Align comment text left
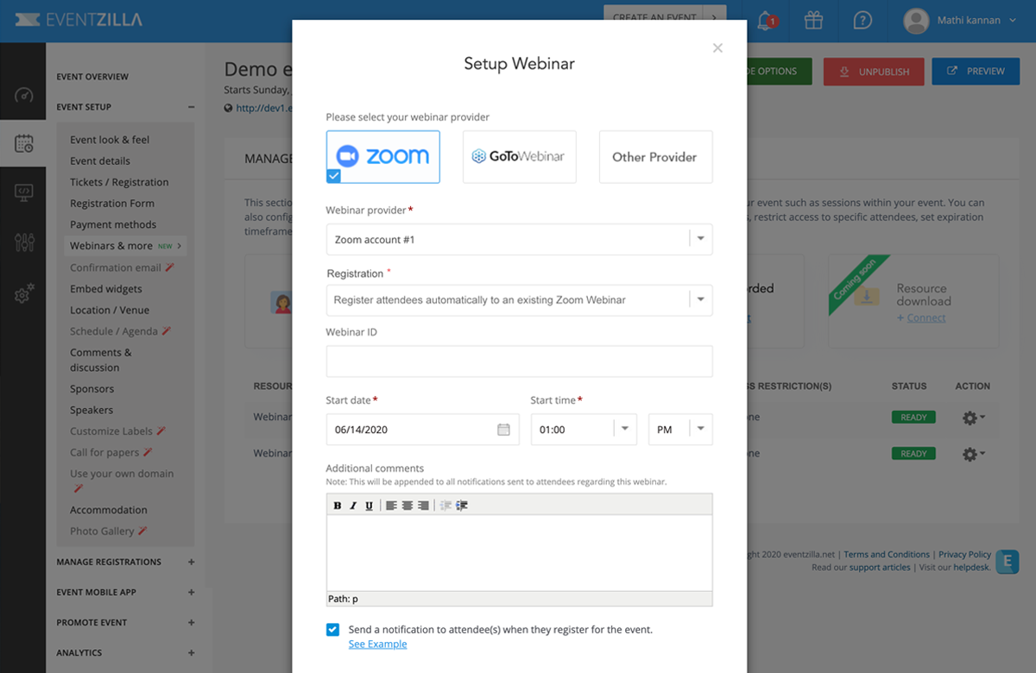The width and height of the screenshot is (1036, 673). point(391,506)
